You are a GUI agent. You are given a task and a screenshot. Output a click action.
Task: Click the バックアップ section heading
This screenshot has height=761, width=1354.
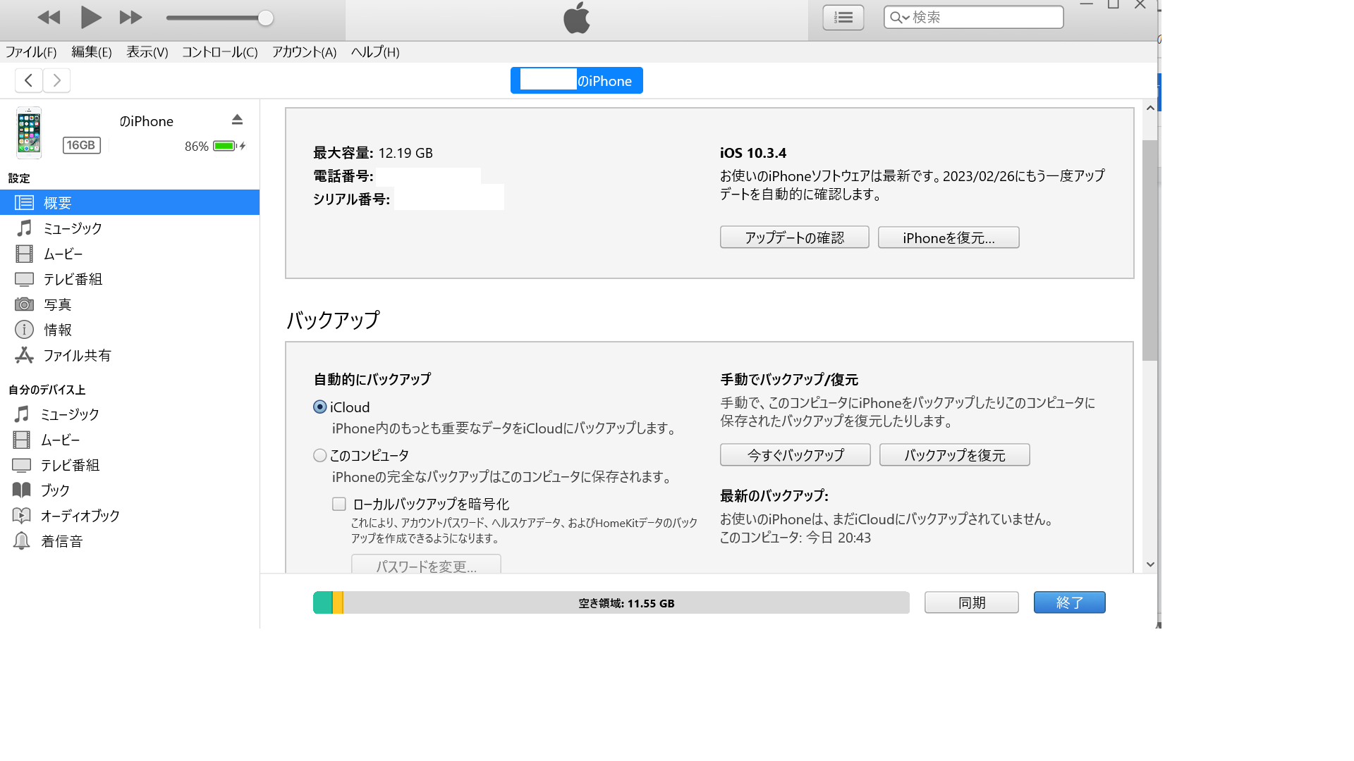(x=333, y=320)
